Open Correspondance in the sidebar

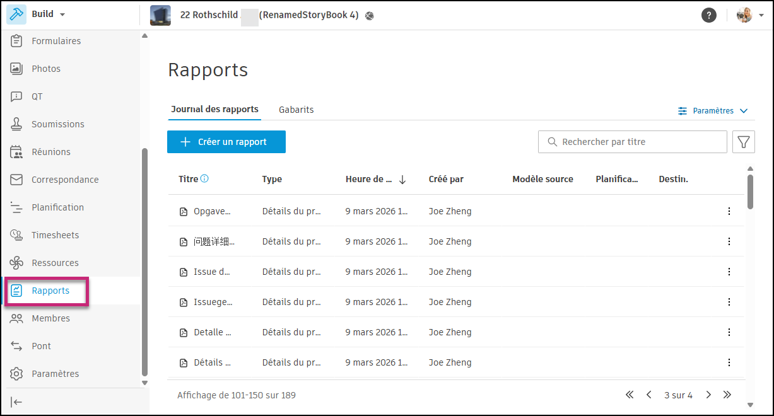[x=65, y=180]
